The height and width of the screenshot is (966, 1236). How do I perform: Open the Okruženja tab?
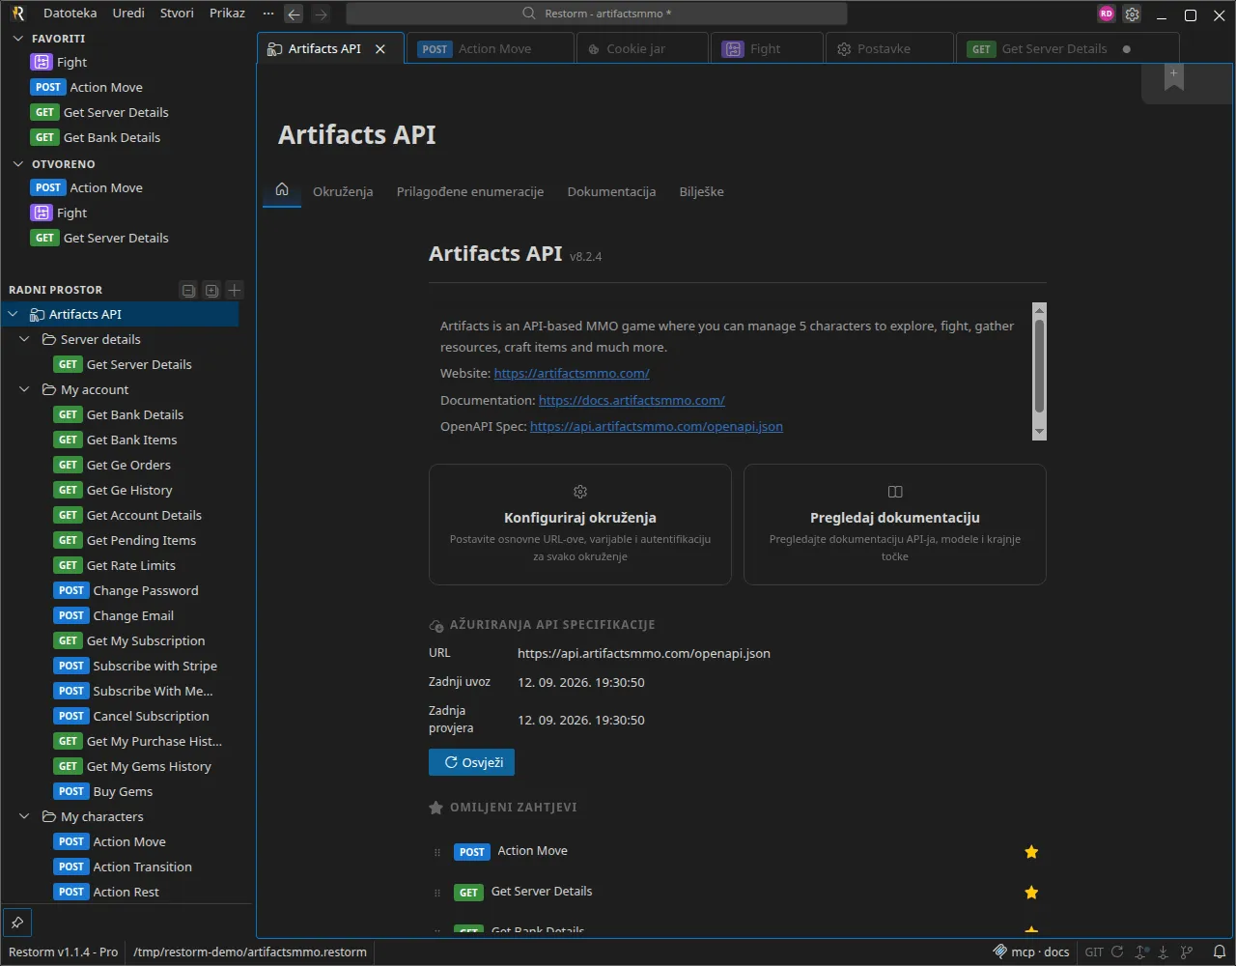343,192
